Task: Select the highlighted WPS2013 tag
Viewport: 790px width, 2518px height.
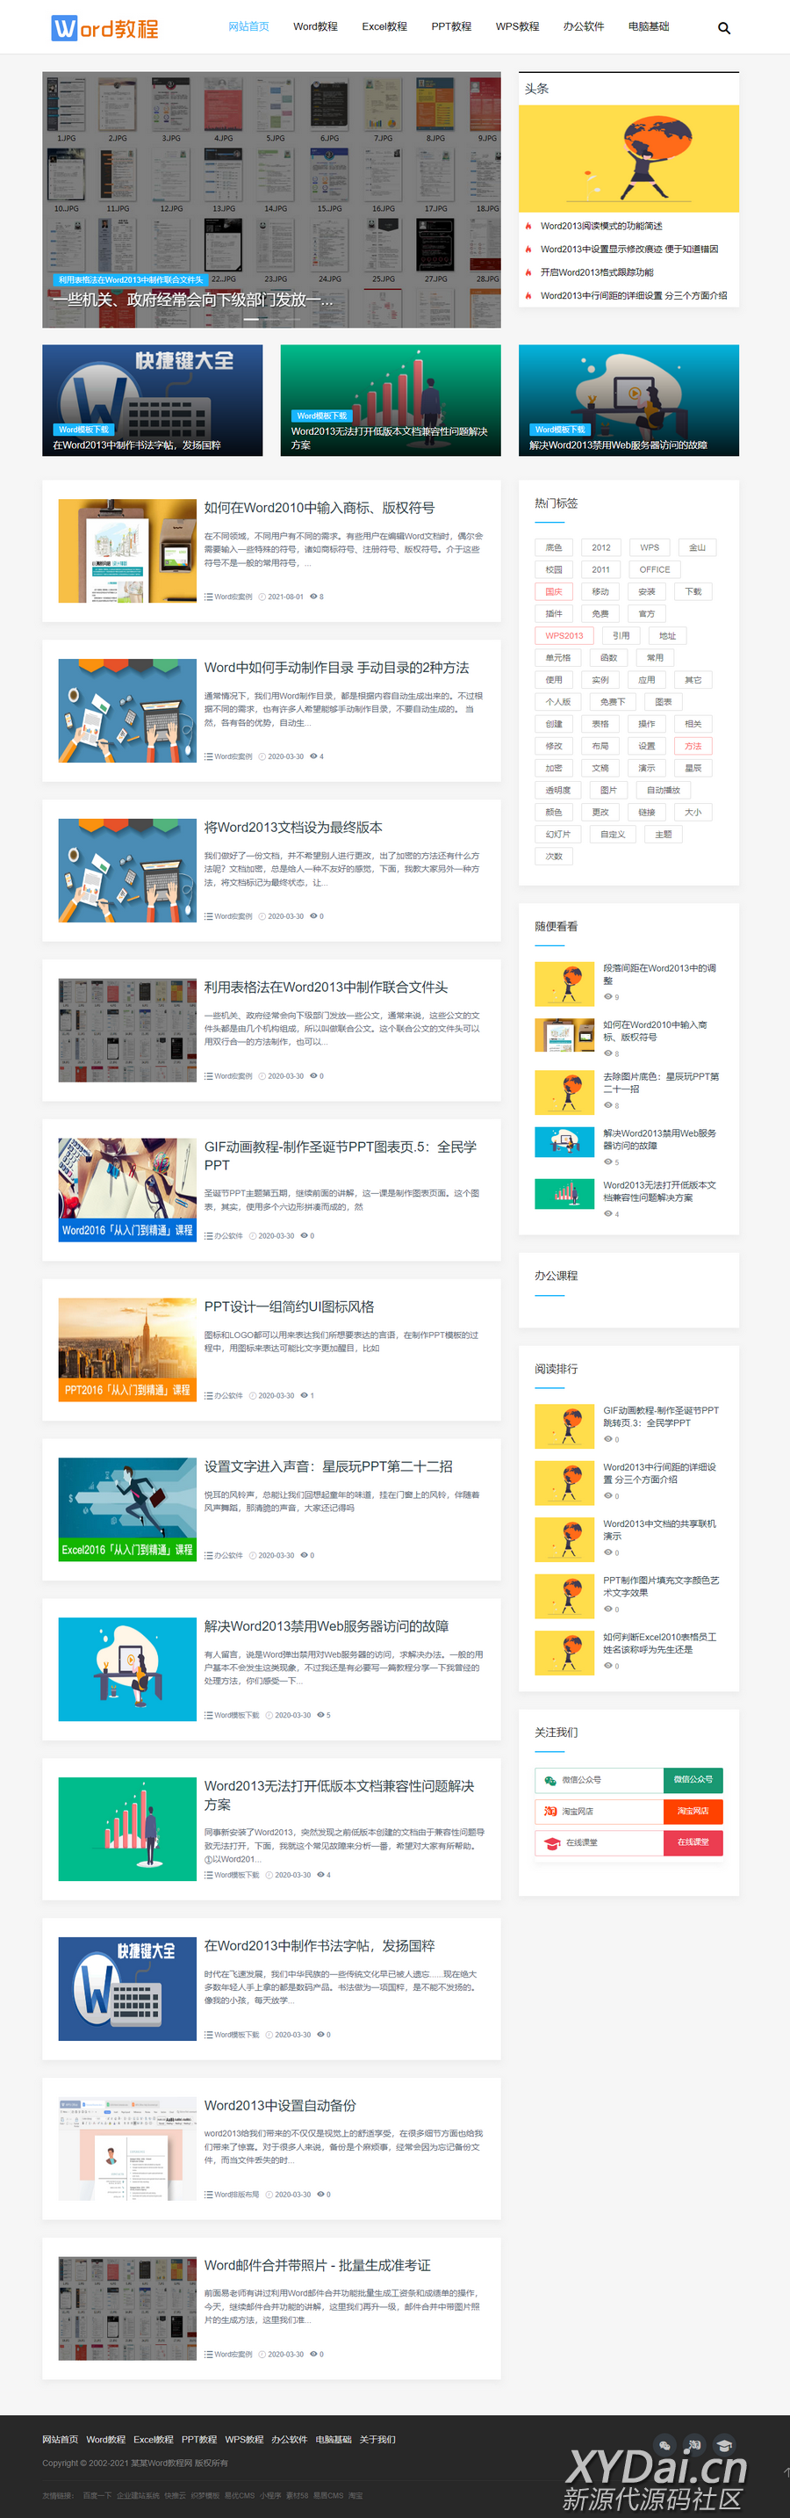Action: pos(564,635)
